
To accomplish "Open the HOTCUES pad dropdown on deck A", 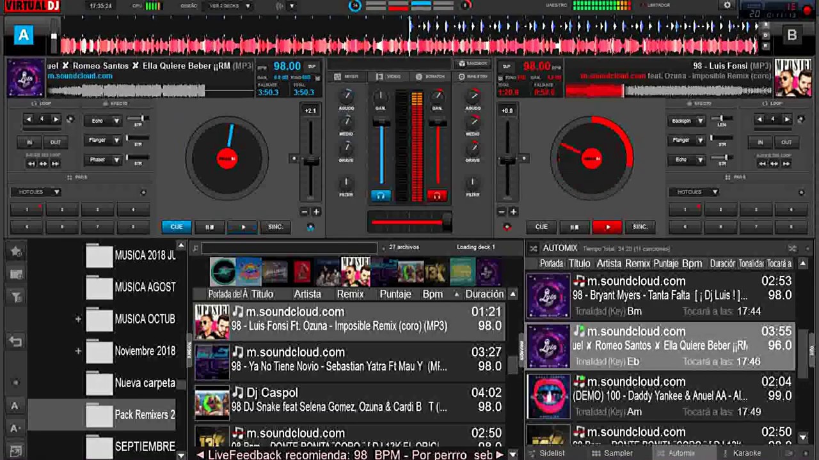I will point(36,192).
